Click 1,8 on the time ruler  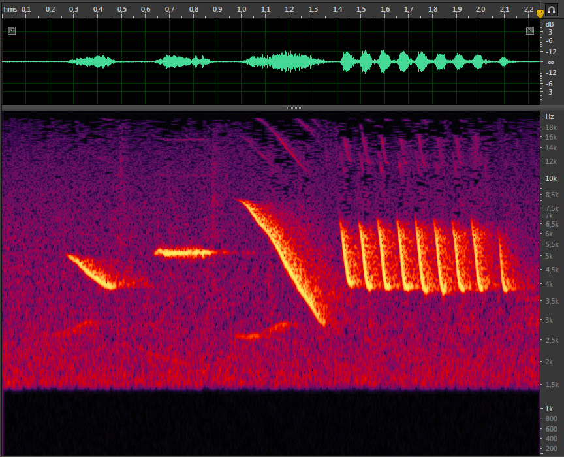pyautogui.click(x=433, y=9)
